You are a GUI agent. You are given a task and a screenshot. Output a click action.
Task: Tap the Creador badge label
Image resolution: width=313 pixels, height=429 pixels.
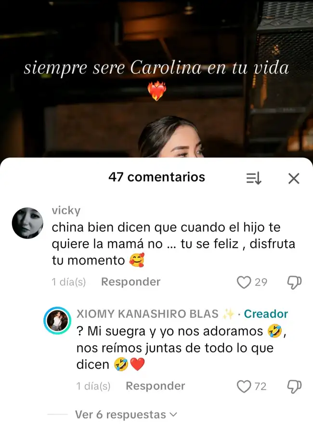point(266,314)
